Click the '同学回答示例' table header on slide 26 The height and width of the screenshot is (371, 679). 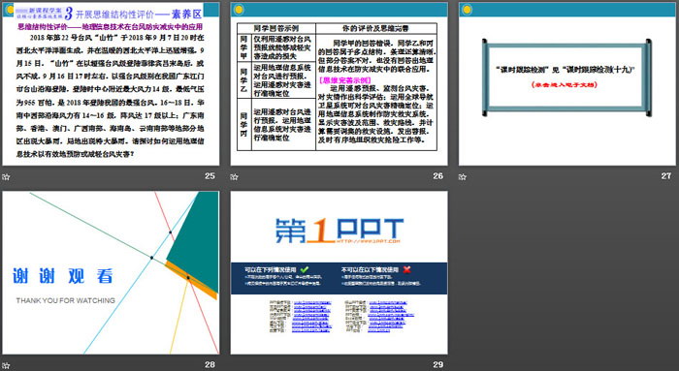(x=276, y=28)
